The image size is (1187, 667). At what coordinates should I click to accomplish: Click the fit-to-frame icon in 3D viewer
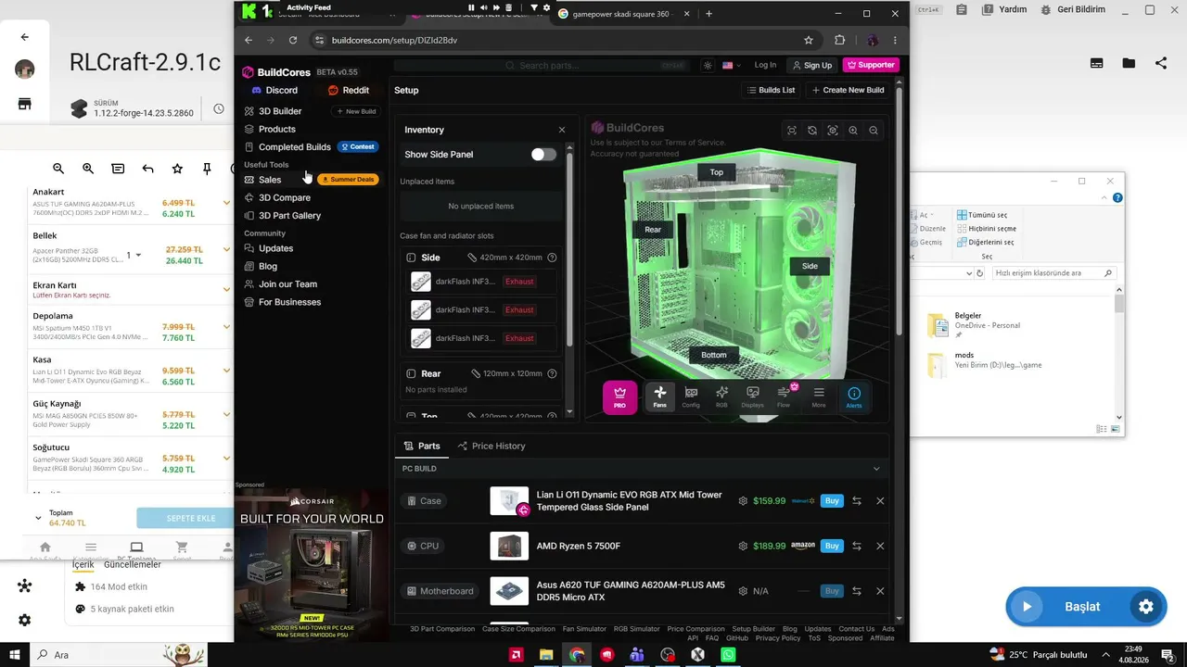(792, 131)
